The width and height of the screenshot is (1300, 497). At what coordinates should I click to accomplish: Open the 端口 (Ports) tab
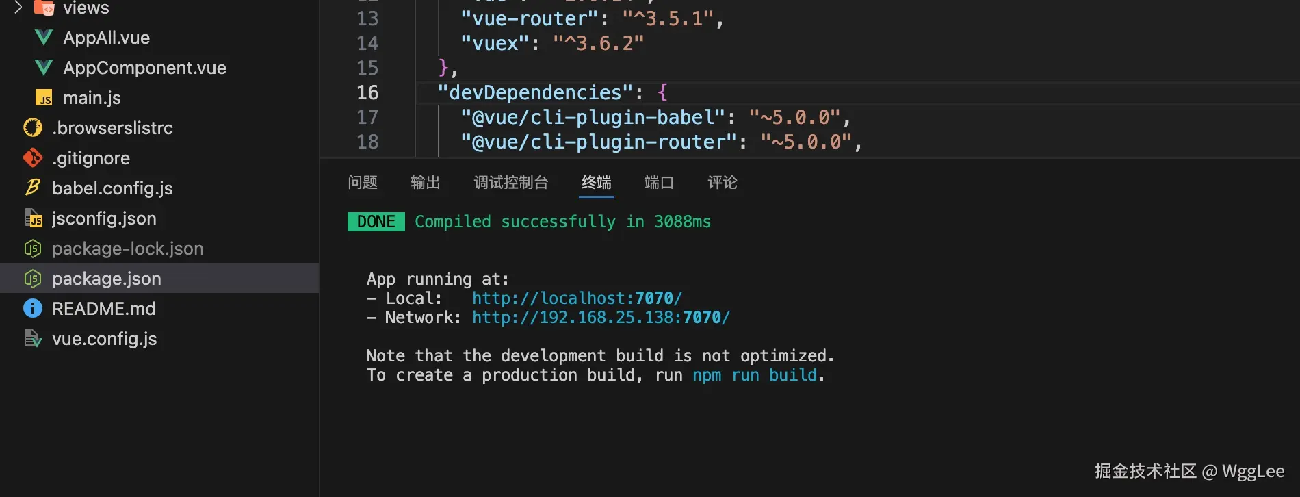click(x=659, y=183)
